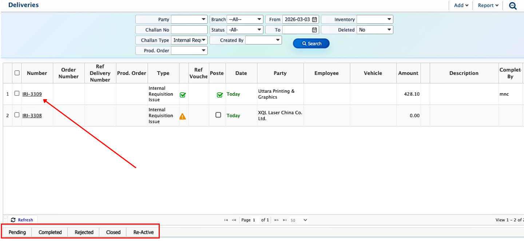Go to last page using pager icon
The image size is (524, 241).
(285, 220)
